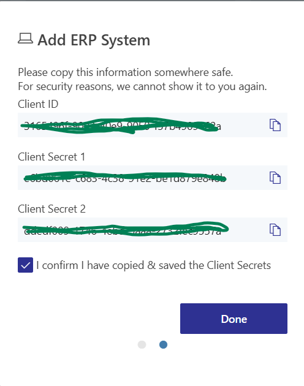
Task: Click the 'For security reasons' notice text
Action: click(x=142, y=86)
